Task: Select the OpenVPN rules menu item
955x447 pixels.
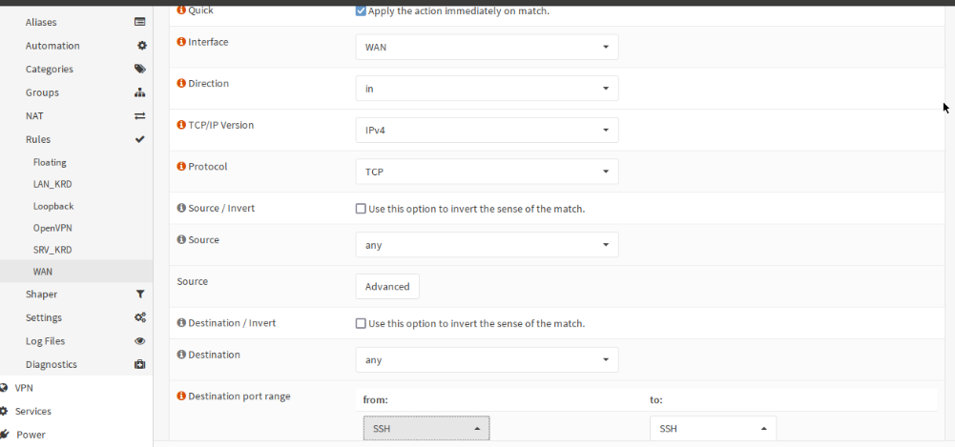Action: pos(53,228)
